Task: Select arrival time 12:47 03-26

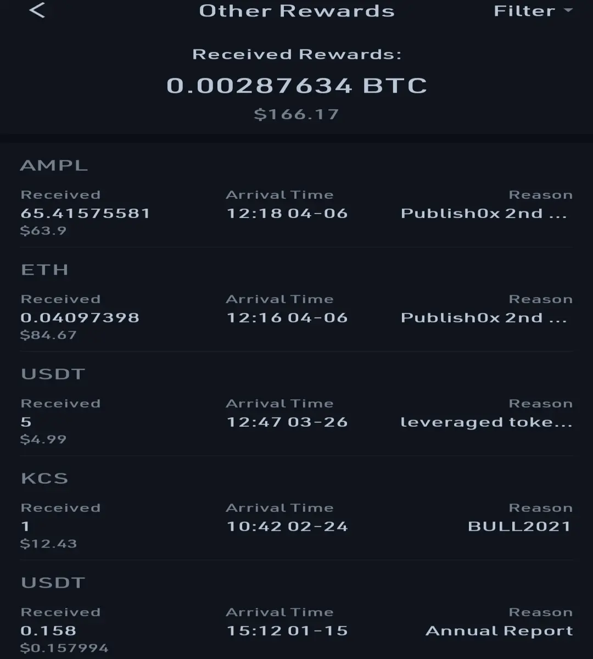Action: (x=287, y=422)
